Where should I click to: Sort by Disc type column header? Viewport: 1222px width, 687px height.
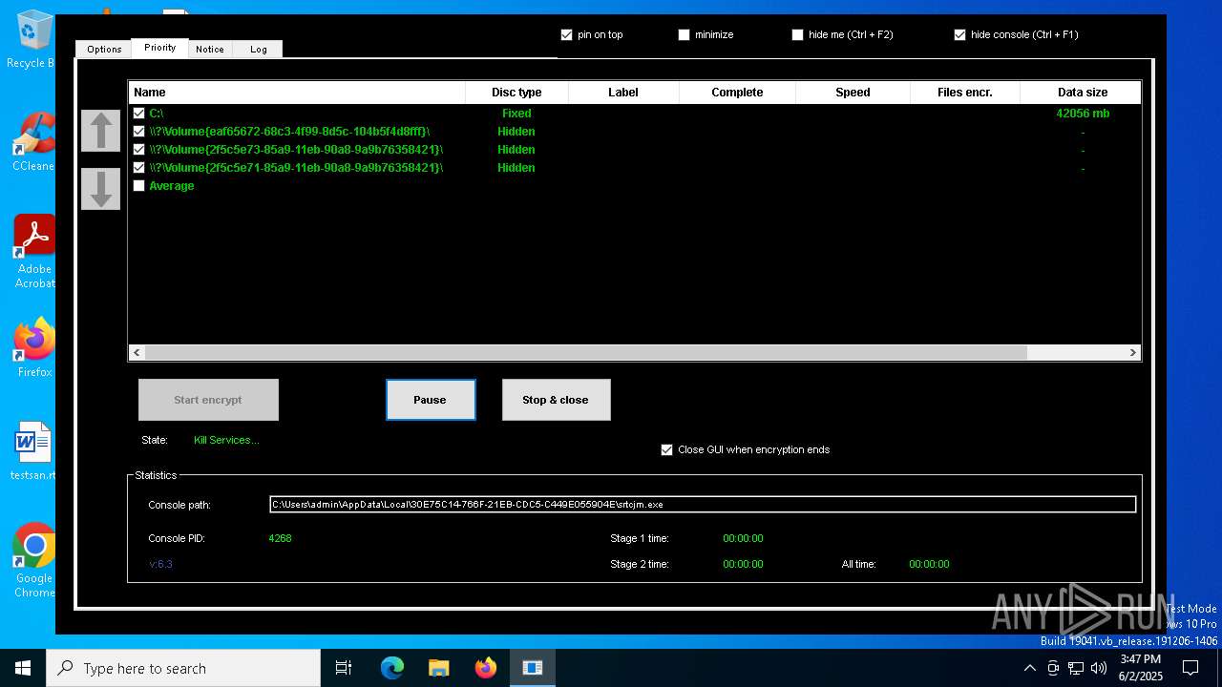click(x=516, y=93)
